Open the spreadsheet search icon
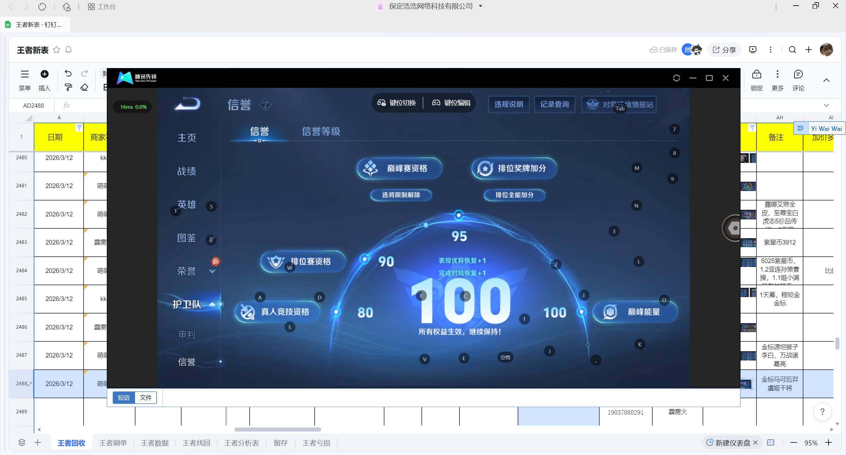Viewport: 846px width, 455px height. pos(792,50)
